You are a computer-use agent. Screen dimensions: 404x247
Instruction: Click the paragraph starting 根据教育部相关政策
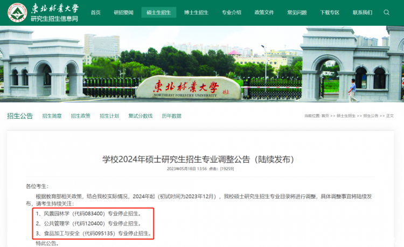tap(199, 200)
